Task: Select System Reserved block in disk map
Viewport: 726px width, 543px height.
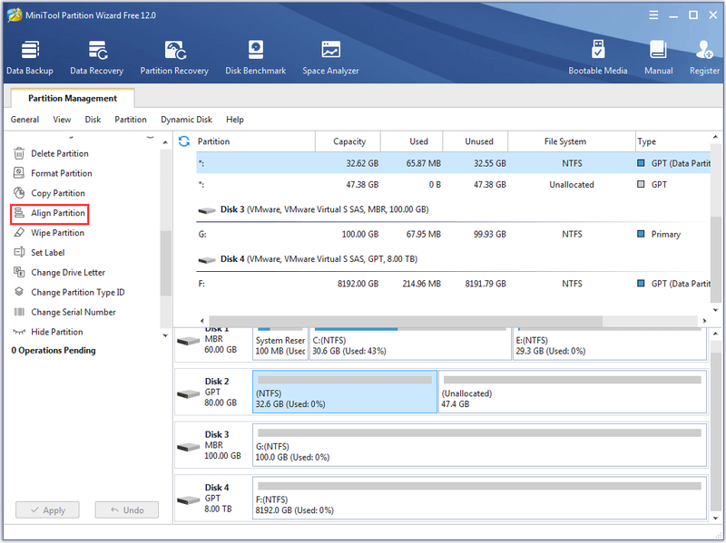Action: [280, 344]
